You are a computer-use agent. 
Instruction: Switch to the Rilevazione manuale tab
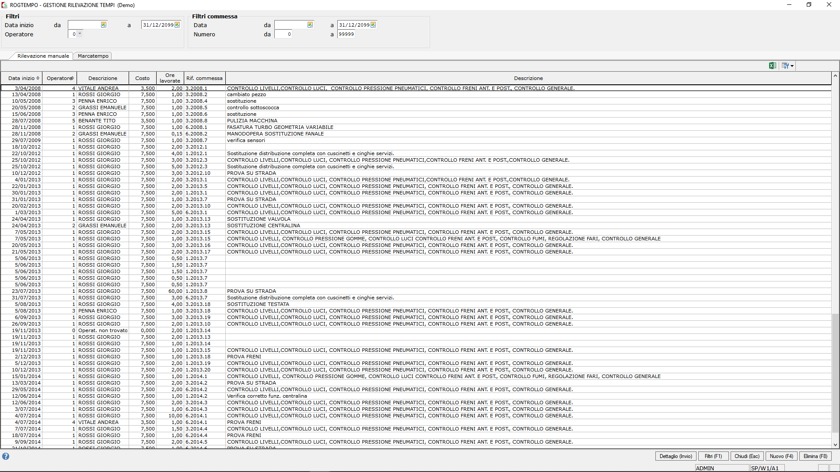43,56
